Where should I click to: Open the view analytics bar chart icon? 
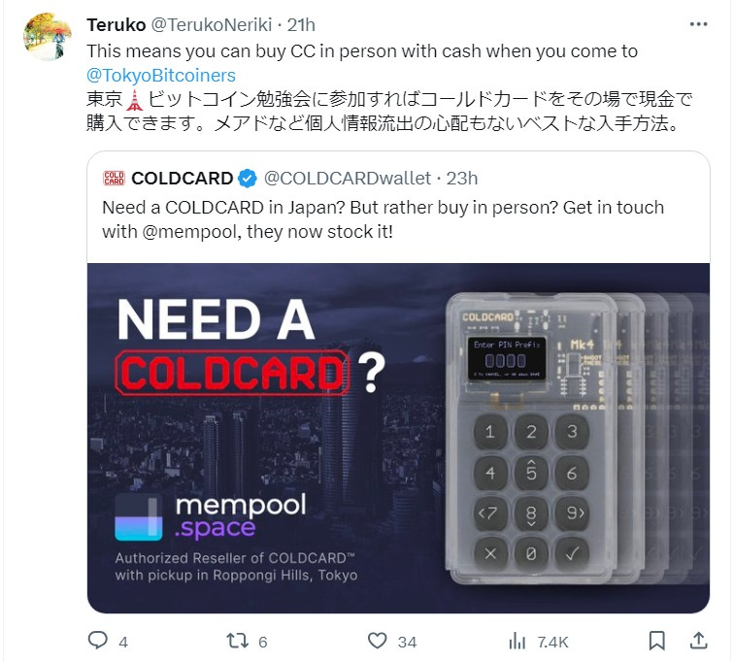[x=517, y=641]
